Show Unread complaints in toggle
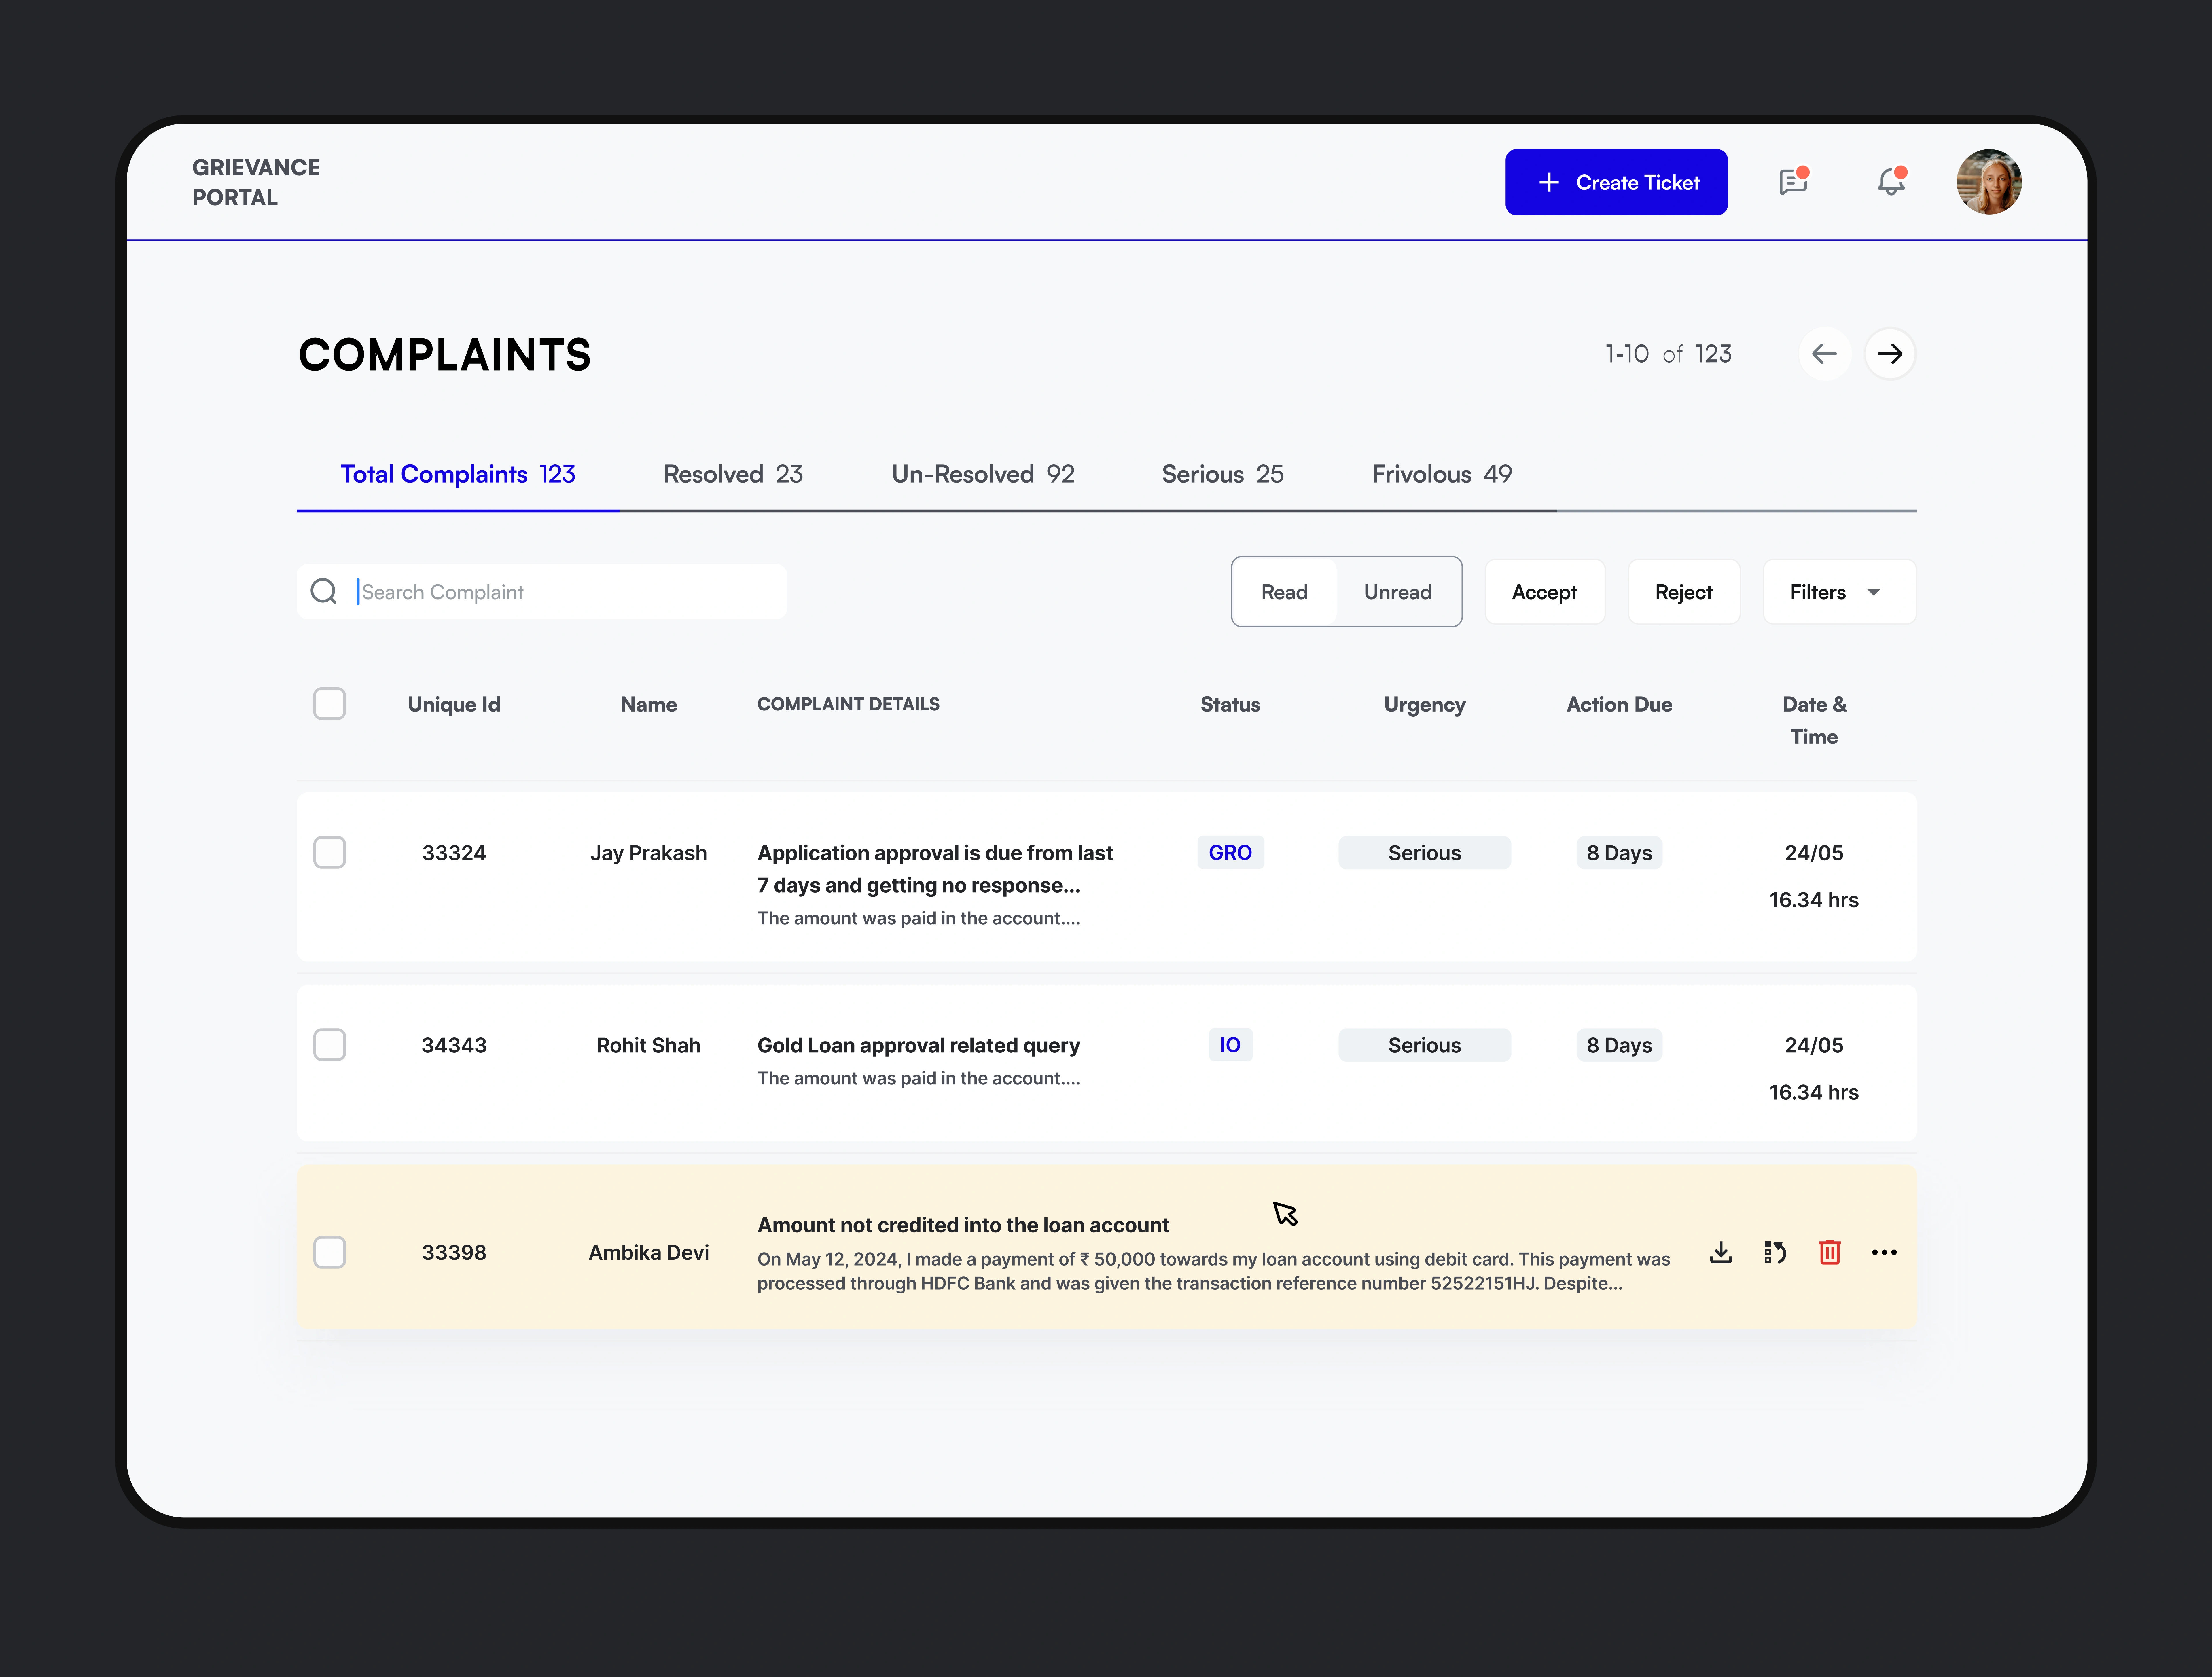Viewport: 2212px width, 1677px height. pos(1397,592)
